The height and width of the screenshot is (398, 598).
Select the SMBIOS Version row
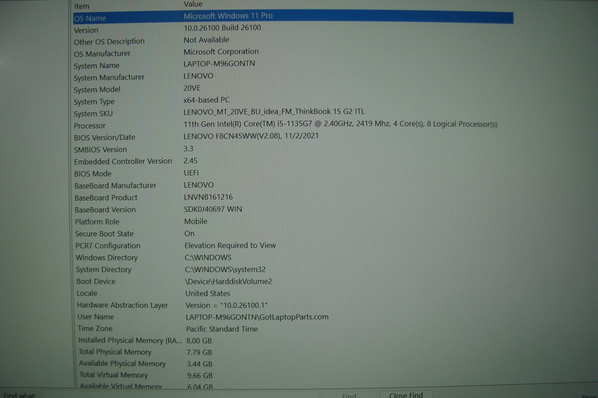pos(100,150)
